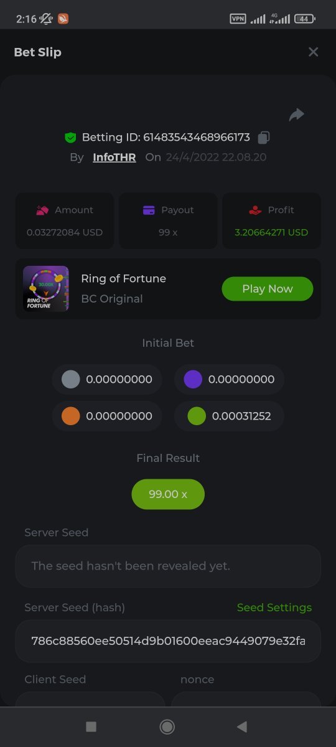
Task: Tap the Payout wallet icon
Action: coord(149,210)
